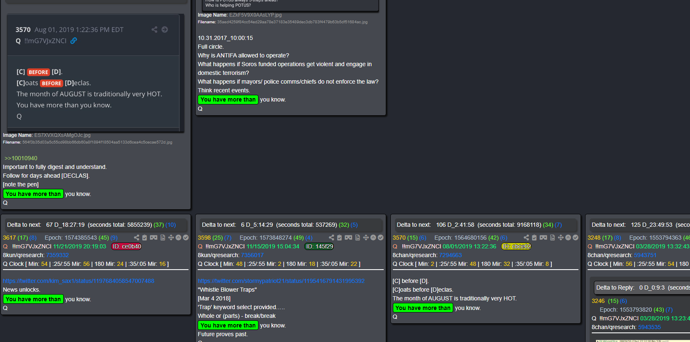
Task: Click move arrows icon in post 3617 header
Action: (x=171, y=238)
